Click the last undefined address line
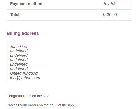The height and width of the screenshot is (109, 140). click(x=19, y=69)
